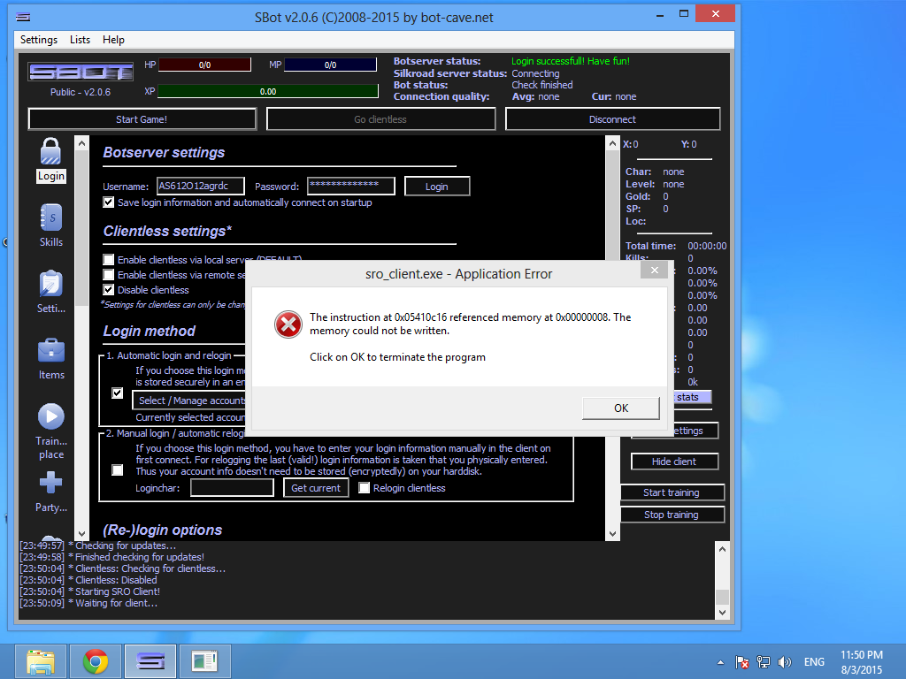Click OK in the Application Error dialog
The height and width of the screenshot is (679, 906).
point(621,408)
